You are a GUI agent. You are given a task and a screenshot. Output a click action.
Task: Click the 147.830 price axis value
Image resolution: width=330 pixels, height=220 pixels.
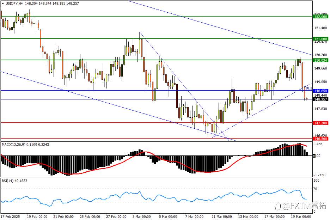click(320, 109)
